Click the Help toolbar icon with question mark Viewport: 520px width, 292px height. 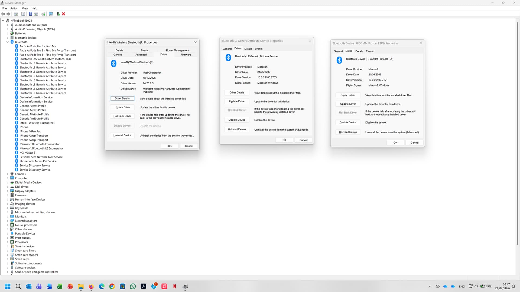30,14
